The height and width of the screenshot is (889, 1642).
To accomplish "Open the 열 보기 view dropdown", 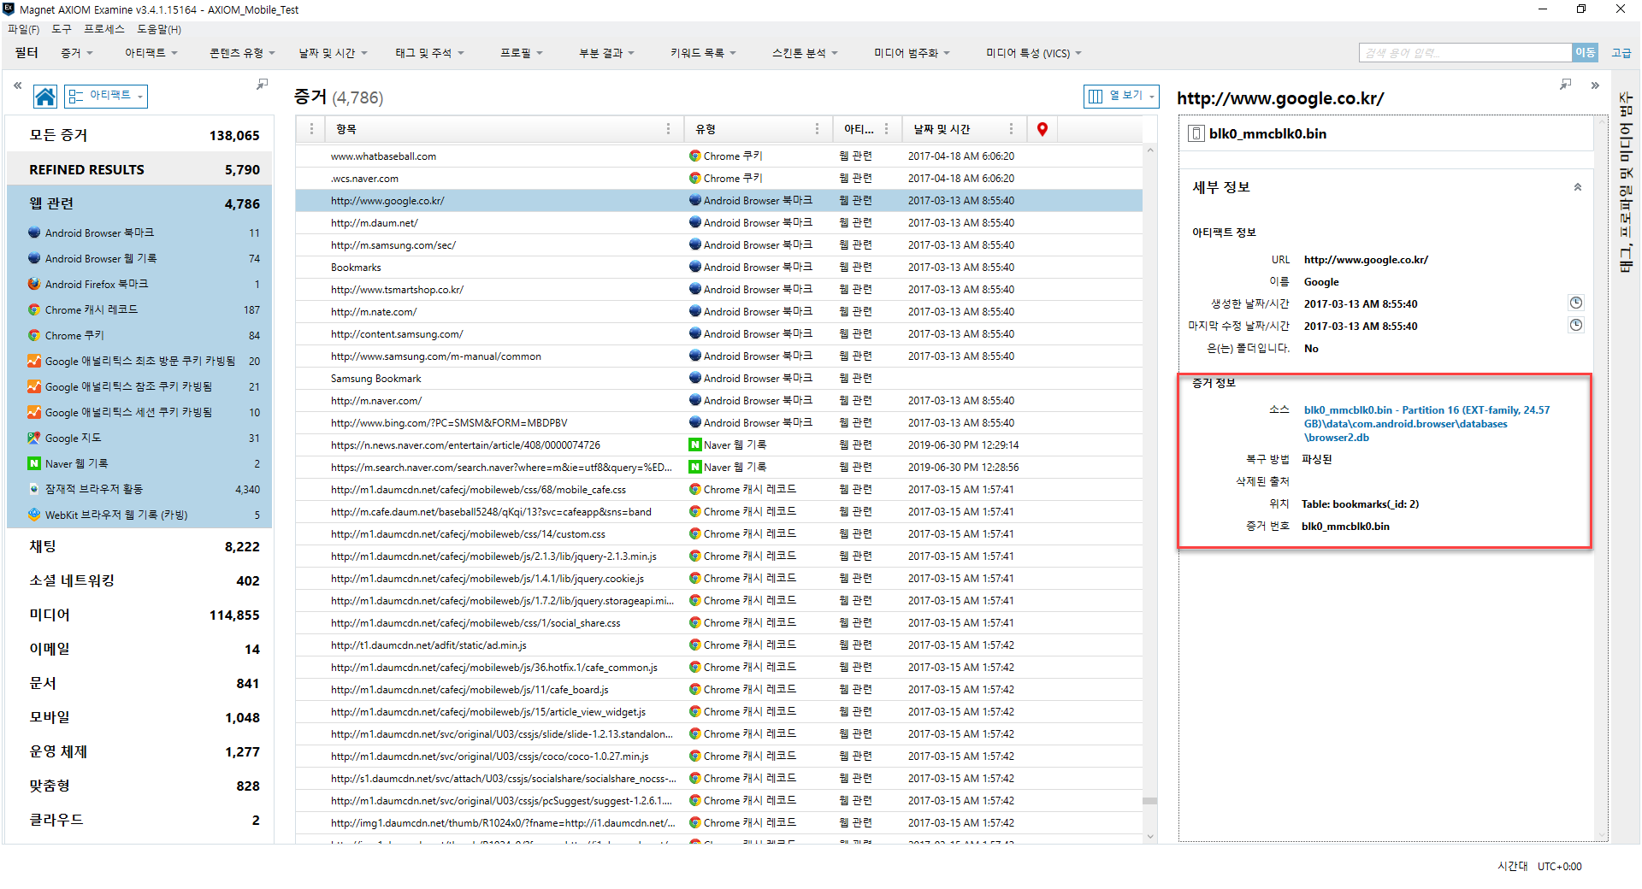I will pyautogui.click(x=1121, y=96).
